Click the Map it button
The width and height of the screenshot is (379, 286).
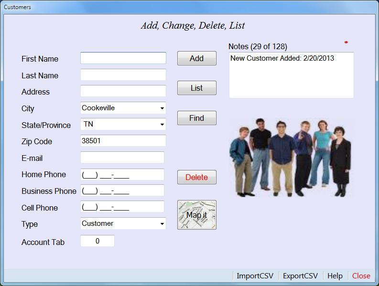(x=197, y=215)
